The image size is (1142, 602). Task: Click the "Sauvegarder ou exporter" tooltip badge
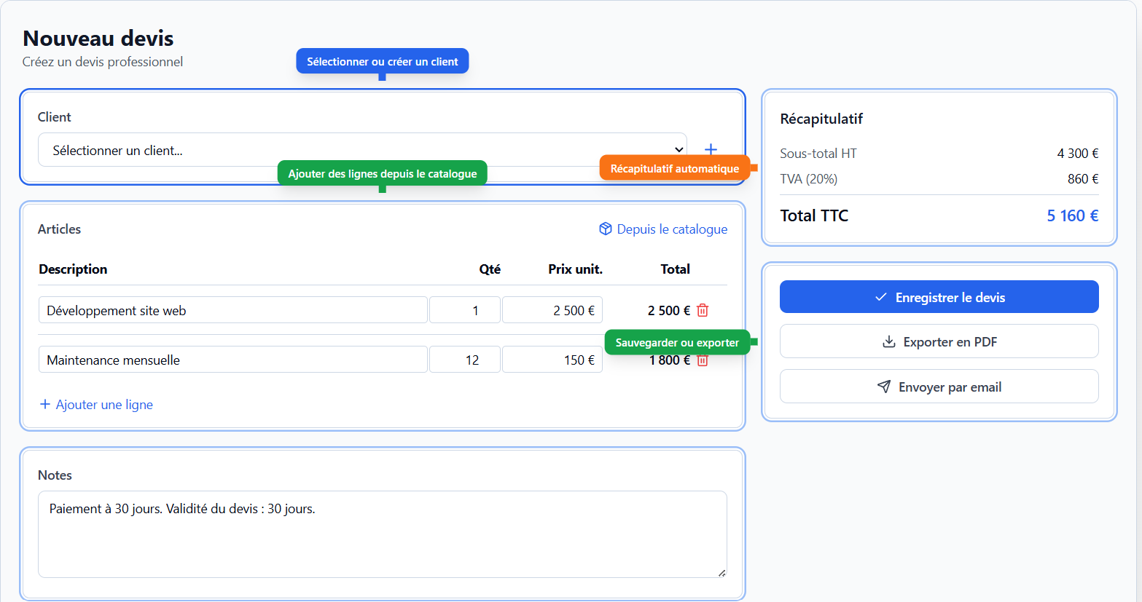[676, 341]
